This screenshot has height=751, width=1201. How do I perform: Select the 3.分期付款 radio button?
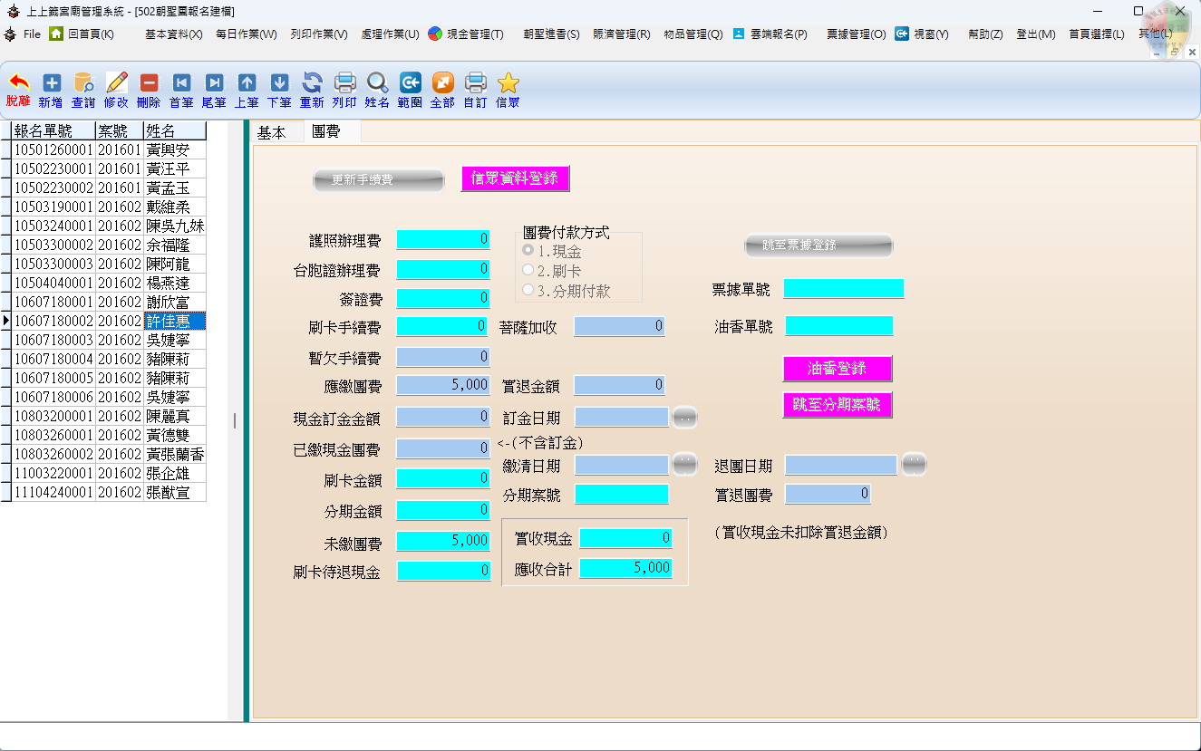(528, 290)
